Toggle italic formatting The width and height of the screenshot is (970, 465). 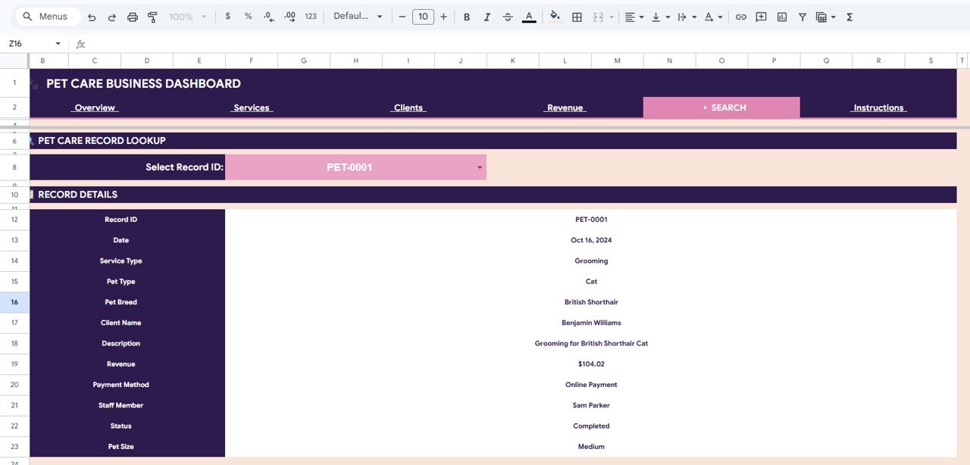(x=487, y=16)
